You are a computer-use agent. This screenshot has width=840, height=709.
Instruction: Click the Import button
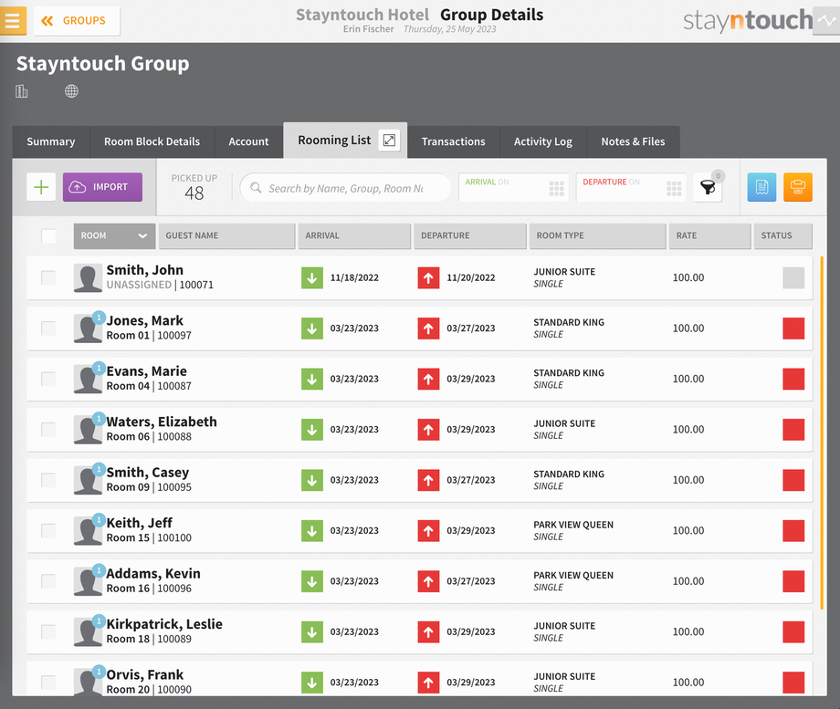[102, 187]
